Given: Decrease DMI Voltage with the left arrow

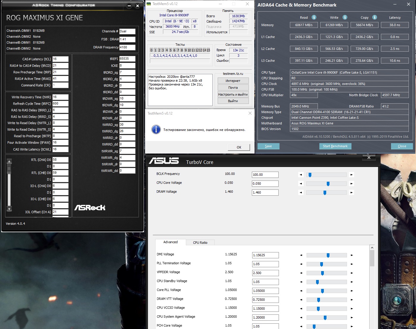Looking at the screenshot, I should (x=301, y=255).
